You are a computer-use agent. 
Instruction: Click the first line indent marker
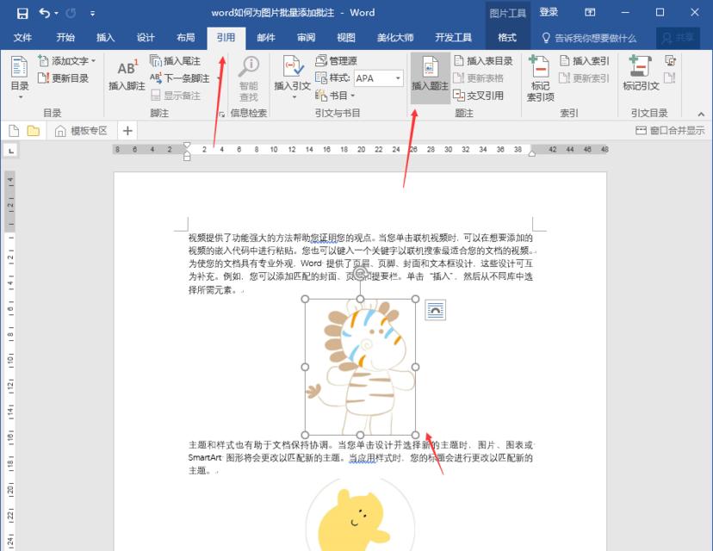click(x=187, y=145)
